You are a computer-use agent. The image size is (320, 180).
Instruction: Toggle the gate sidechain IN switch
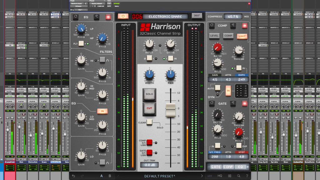point(217,146)
